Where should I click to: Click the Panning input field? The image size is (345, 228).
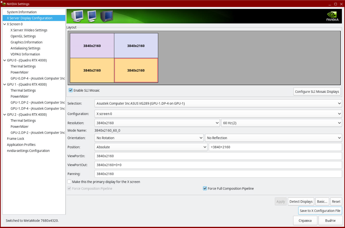[x=218, y=174]
